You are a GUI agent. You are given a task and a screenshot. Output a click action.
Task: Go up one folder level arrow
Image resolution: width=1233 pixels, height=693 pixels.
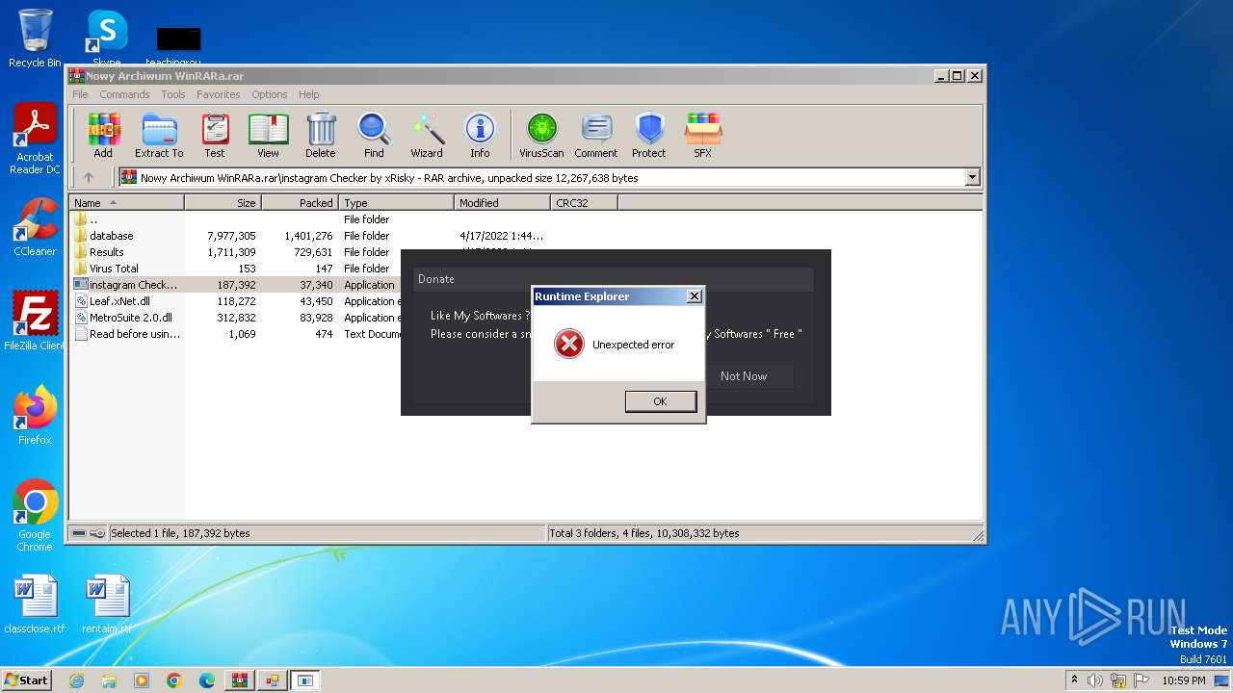(89, 177)
